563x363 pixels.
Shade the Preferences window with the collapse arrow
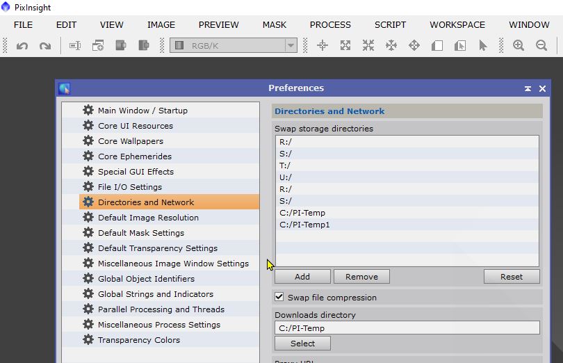click(528, 88)
